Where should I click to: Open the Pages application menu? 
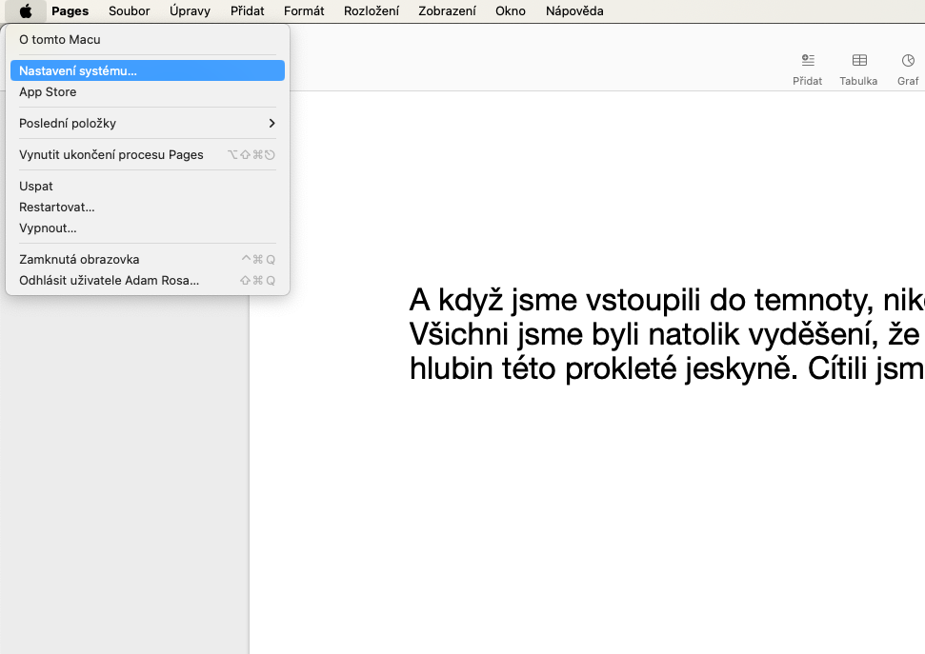70,11
